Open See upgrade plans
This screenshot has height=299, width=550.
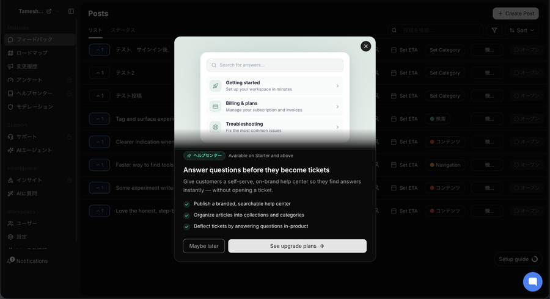pyautogui.click(x=298, y=246)
